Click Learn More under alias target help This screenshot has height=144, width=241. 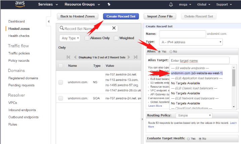[x=155, y=106]
